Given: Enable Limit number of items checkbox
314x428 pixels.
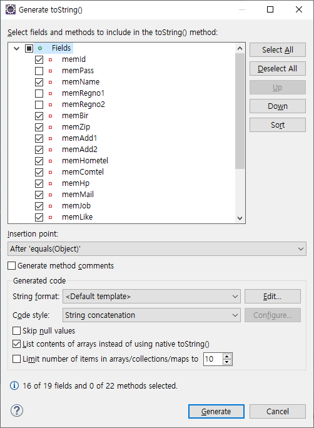Looking at the screenshot, I should pyautogui.click(x=17, y=359).
